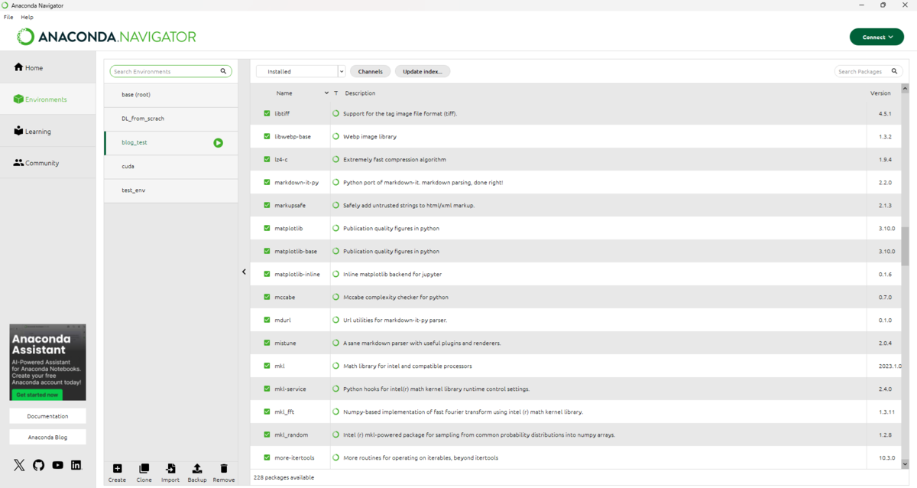Click the status circle icon for mccabe
917x488 pixels.
click(336, 297)
